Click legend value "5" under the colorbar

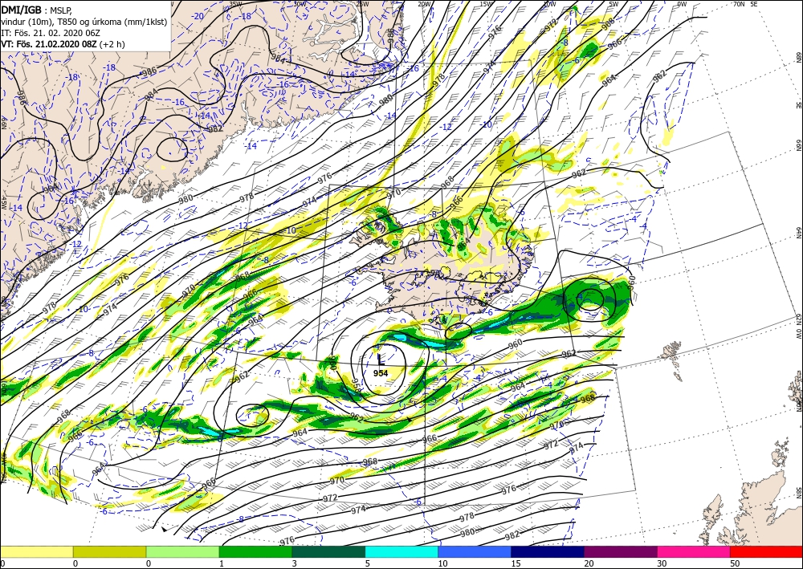[x=367, y=564]
